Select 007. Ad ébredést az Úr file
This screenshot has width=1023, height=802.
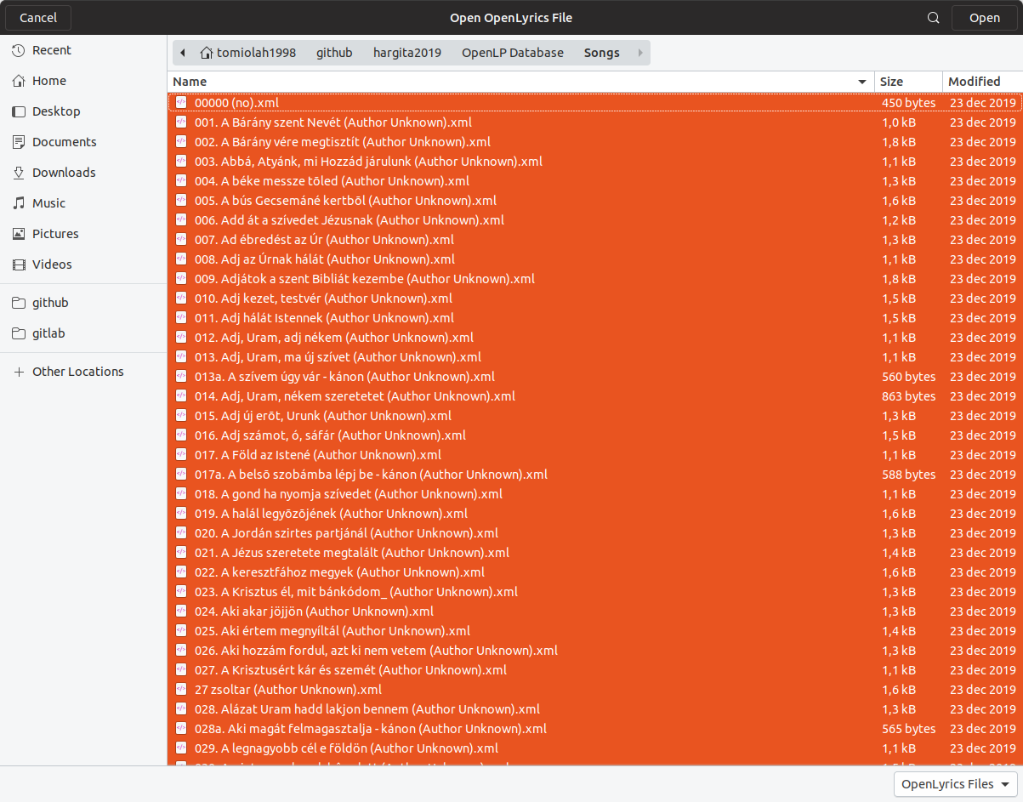click(595, 239)
